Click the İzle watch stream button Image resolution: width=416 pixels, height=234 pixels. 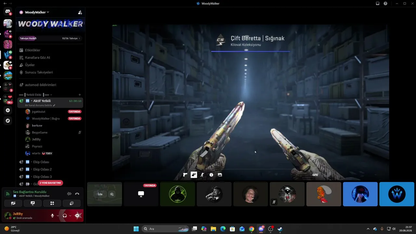click(100, 194)
